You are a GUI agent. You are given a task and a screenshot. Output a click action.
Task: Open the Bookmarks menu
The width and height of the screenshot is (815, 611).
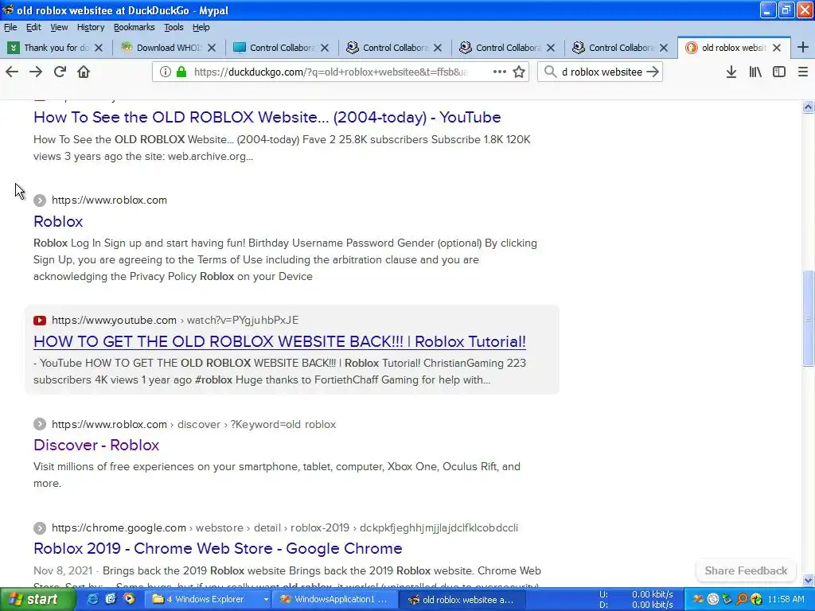(134, 27)
